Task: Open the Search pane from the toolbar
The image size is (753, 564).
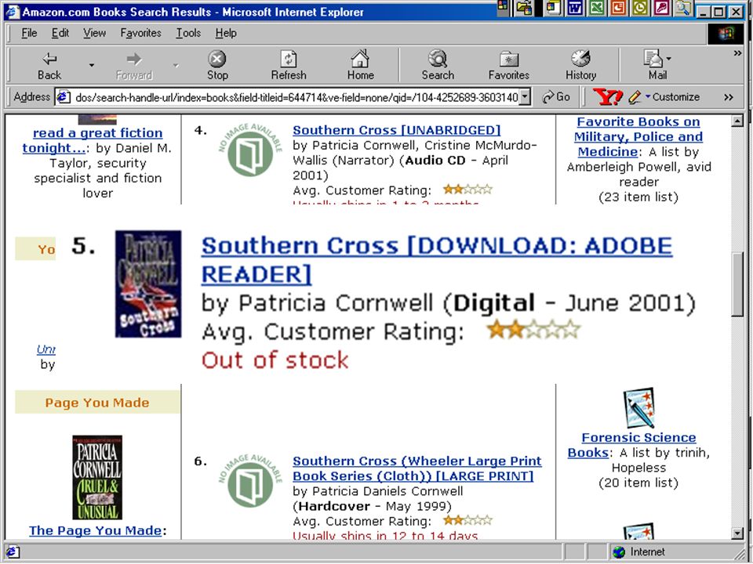Action: [x=438, y=66]
